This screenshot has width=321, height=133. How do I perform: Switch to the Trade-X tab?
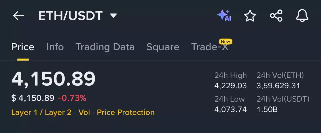coord(210,47)
